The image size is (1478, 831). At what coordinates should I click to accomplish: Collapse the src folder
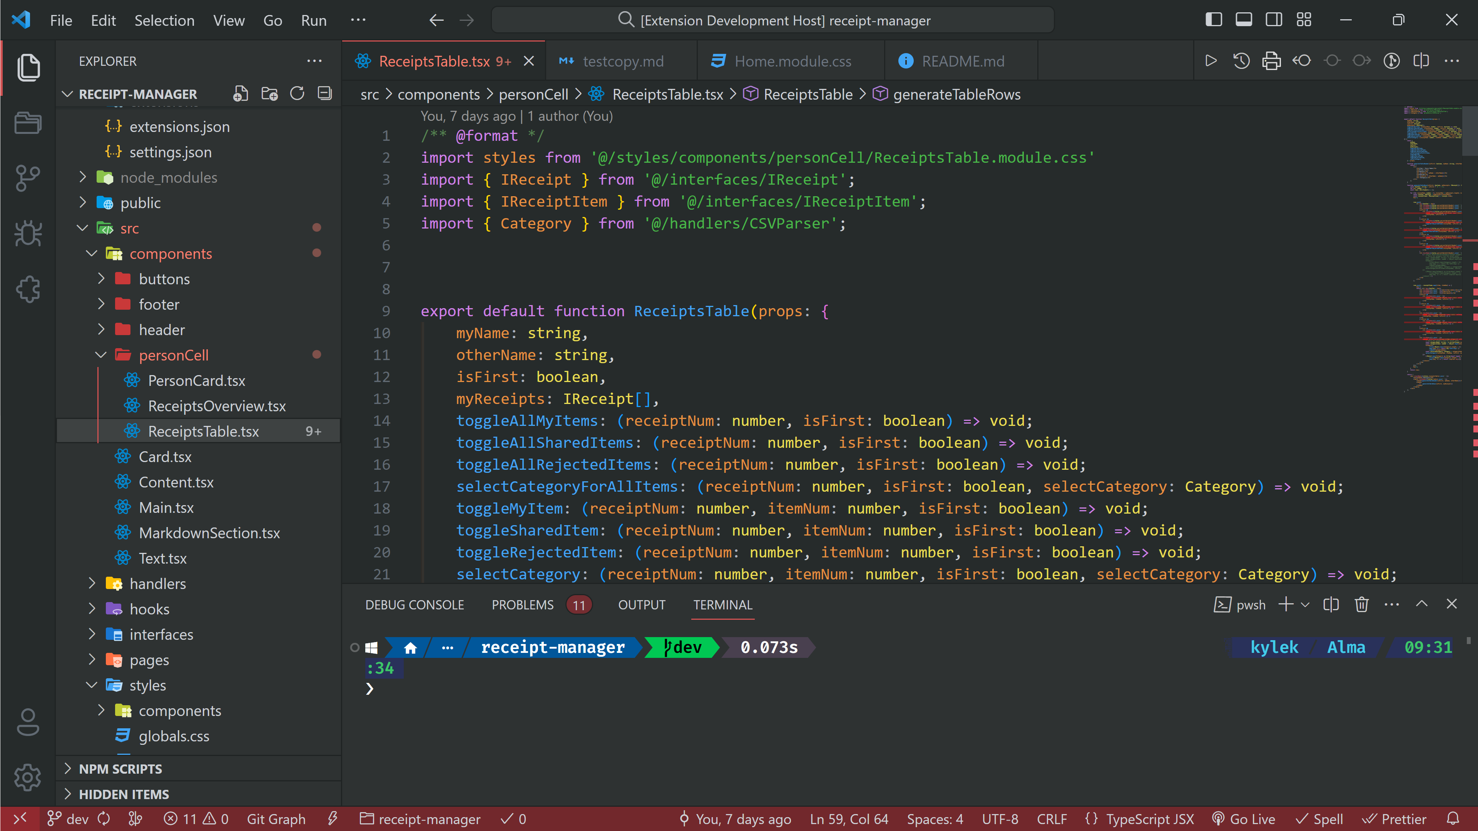(83, 228)
